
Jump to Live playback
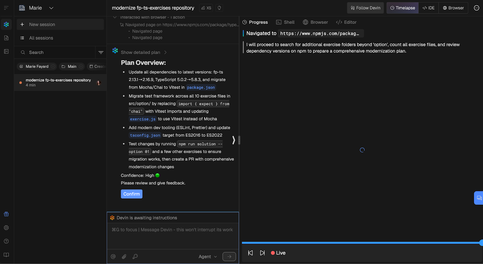click(x=278, y=253)
